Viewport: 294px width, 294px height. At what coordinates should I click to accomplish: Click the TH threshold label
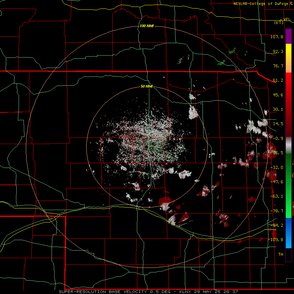coord(281,254)
